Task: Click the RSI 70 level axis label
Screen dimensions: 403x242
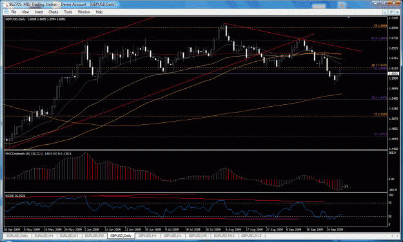Action: tap(390, 203)
